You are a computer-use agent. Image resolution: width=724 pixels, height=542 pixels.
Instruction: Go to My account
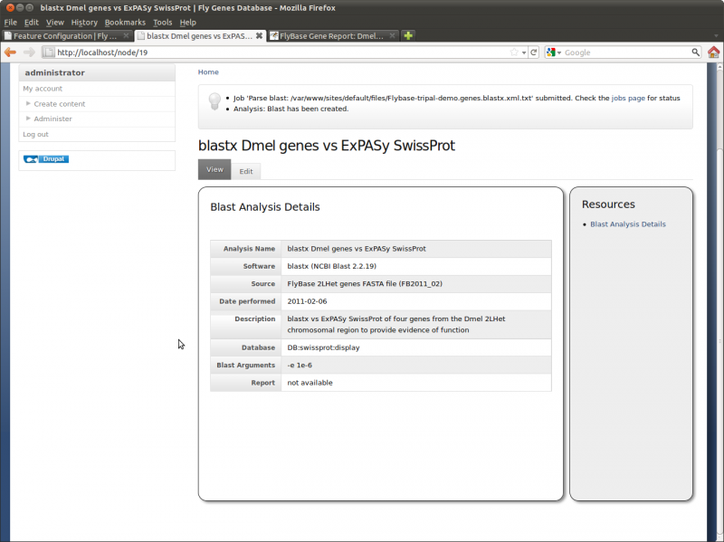pos(43,89)
